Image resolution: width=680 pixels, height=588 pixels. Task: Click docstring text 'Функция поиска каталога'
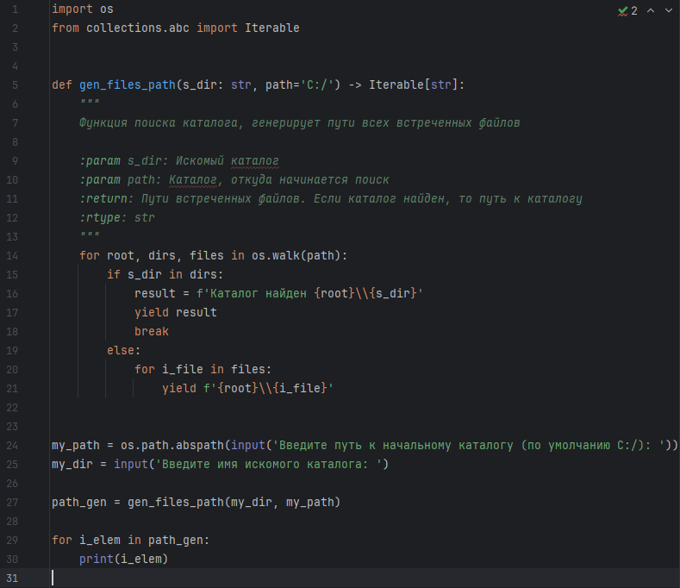159,123
